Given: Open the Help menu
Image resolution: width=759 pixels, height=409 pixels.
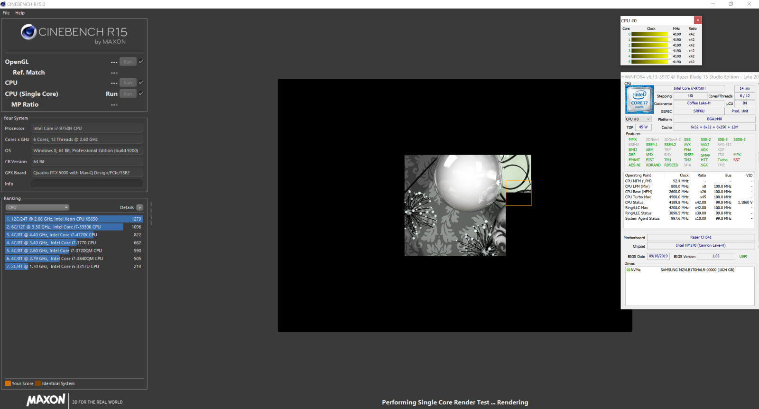Looking at the screenshot, I should tap(20, 13).
